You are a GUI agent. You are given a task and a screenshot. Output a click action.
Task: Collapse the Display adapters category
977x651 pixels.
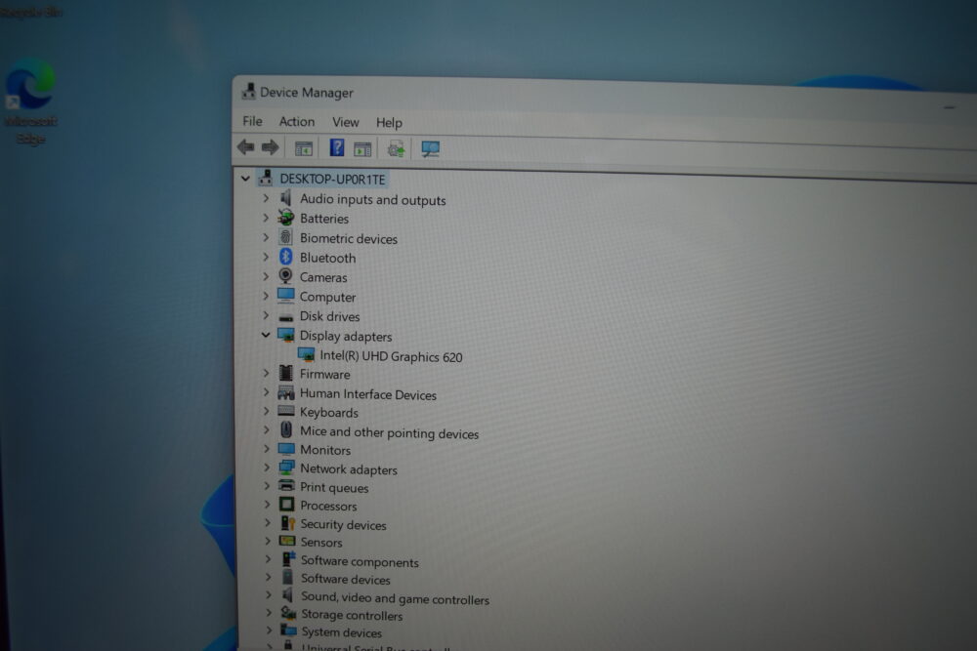(266, 335)
